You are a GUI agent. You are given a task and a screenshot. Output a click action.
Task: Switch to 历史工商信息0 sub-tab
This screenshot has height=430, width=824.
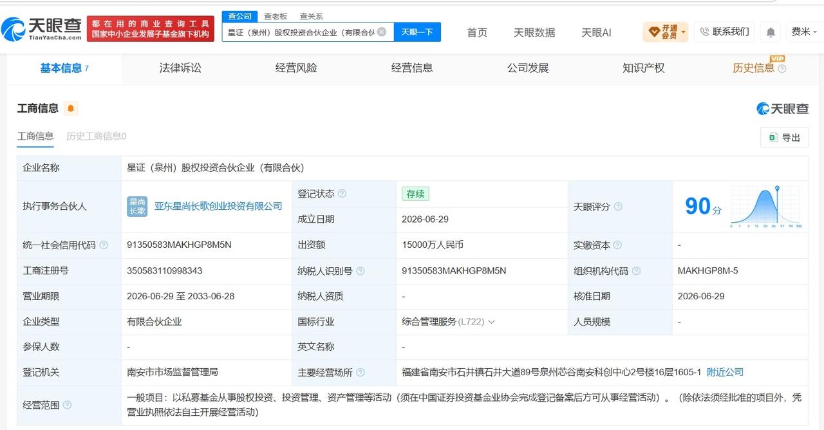tap(96, 136)
